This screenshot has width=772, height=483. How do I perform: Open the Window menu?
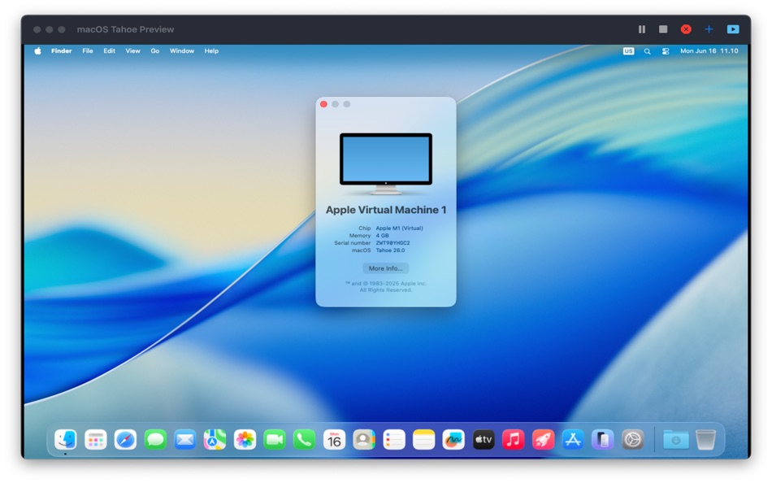point(182,50)
